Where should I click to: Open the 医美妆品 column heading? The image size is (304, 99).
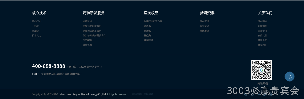pos(151,13)
